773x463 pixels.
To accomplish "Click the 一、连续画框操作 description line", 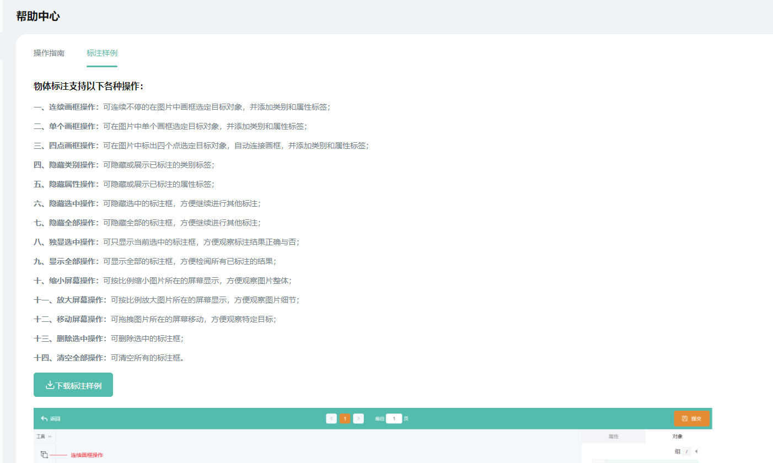I will (x=182, y=107).
